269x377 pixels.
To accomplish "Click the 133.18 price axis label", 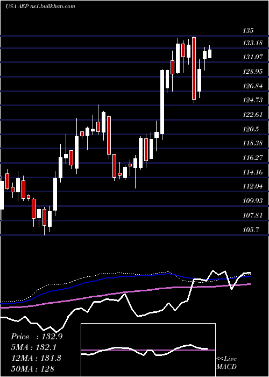I will pyautogui.click(x=252, y=43).
